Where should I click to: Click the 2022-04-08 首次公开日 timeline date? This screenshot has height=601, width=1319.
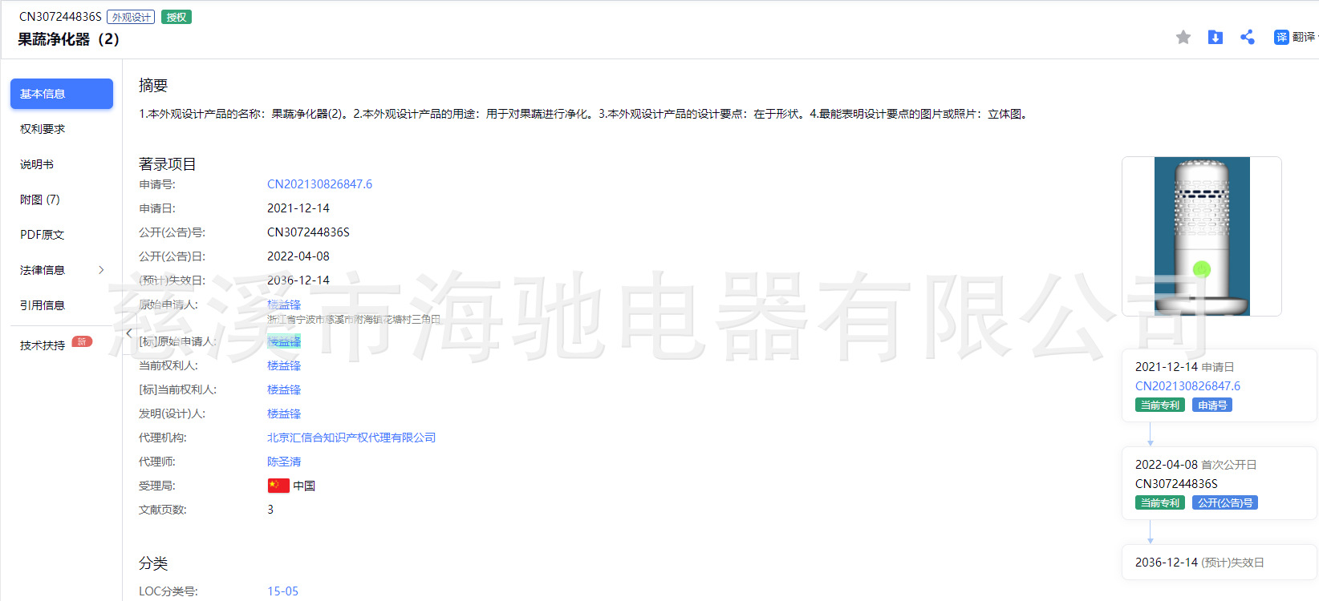[1195, 465]
